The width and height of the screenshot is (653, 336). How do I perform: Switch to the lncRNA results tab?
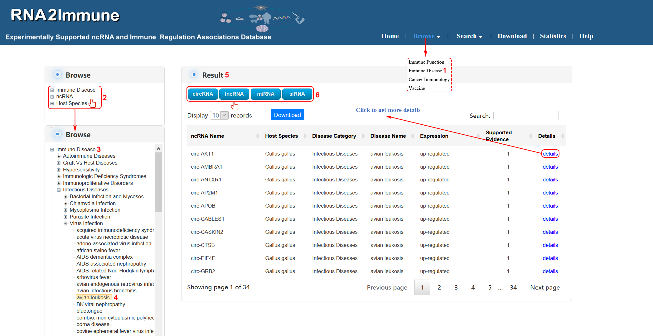(x=234, y=94)
